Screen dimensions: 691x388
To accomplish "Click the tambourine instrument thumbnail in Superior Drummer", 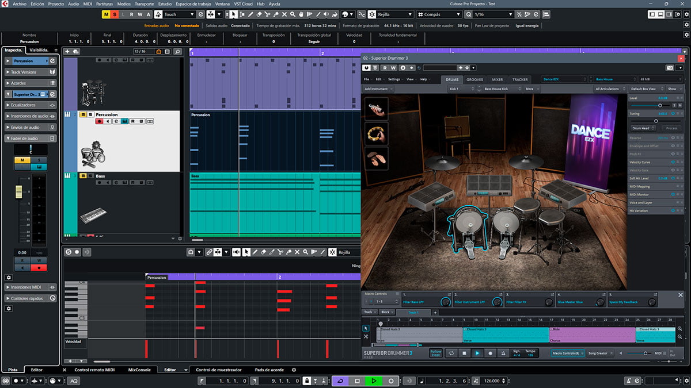I will 377,133.
